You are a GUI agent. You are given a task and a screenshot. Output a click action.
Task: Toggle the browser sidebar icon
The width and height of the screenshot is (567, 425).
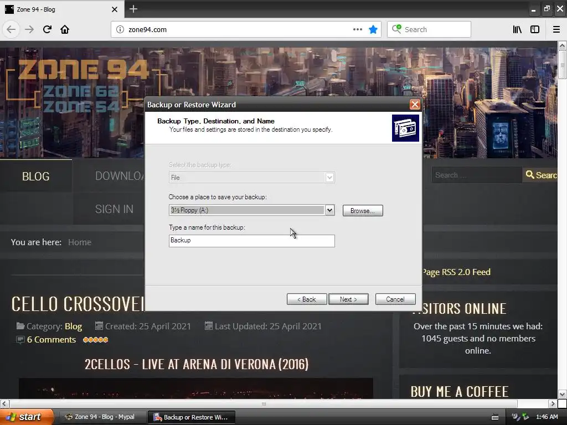(535, 29)
